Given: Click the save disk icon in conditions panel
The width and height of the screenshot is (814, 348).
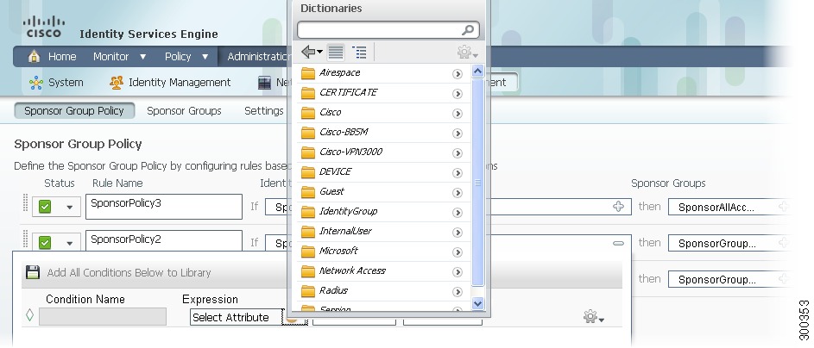Looking at the screenshot, I should tap(33, 272).
